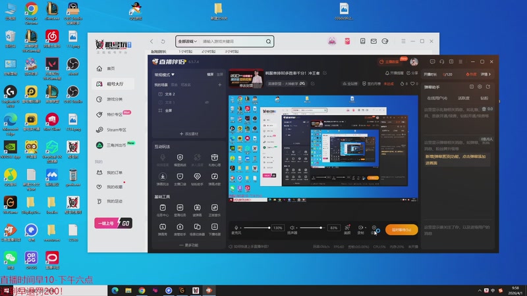Mute the microphone icon
527x296 pixels.
[236, 228]
